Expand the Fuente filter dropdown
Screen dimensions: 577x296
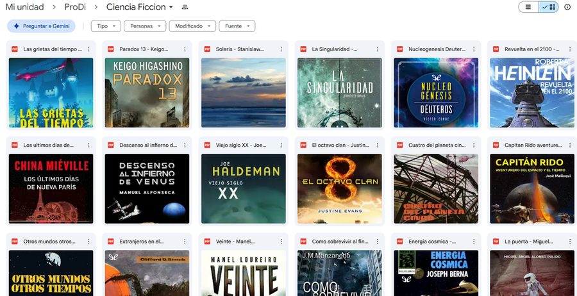pos(237,26)
